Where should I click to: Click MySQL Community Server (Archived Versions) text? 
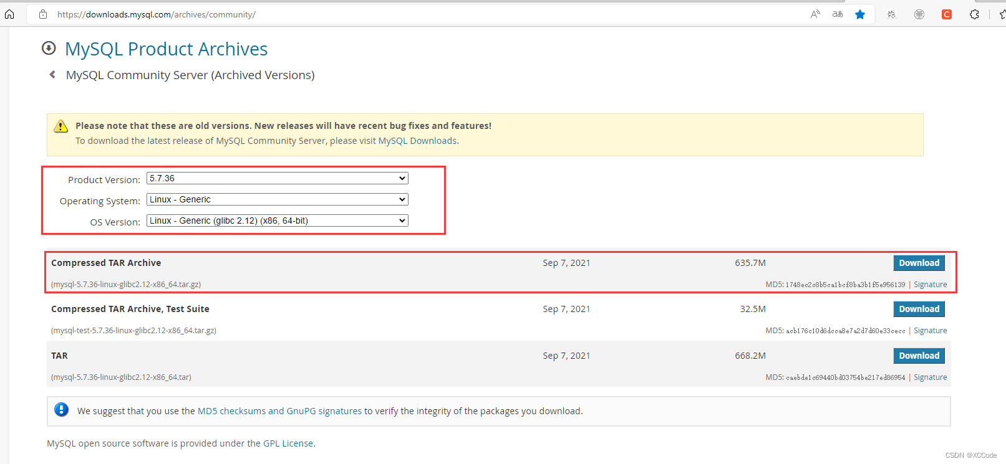click(190, 75)
